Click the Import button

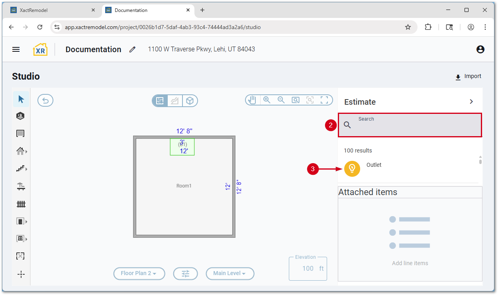click(468, 76)
